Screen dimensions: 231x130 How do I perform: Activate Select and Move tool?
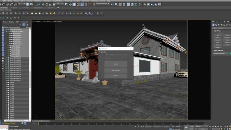[x=43, y=4]
